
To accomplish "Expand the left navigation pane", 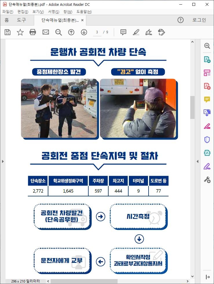I will (x=3, y=161).
